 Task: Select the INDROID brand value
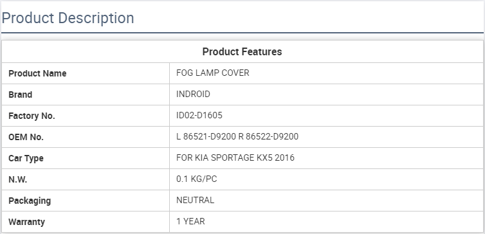coord(193,94)
